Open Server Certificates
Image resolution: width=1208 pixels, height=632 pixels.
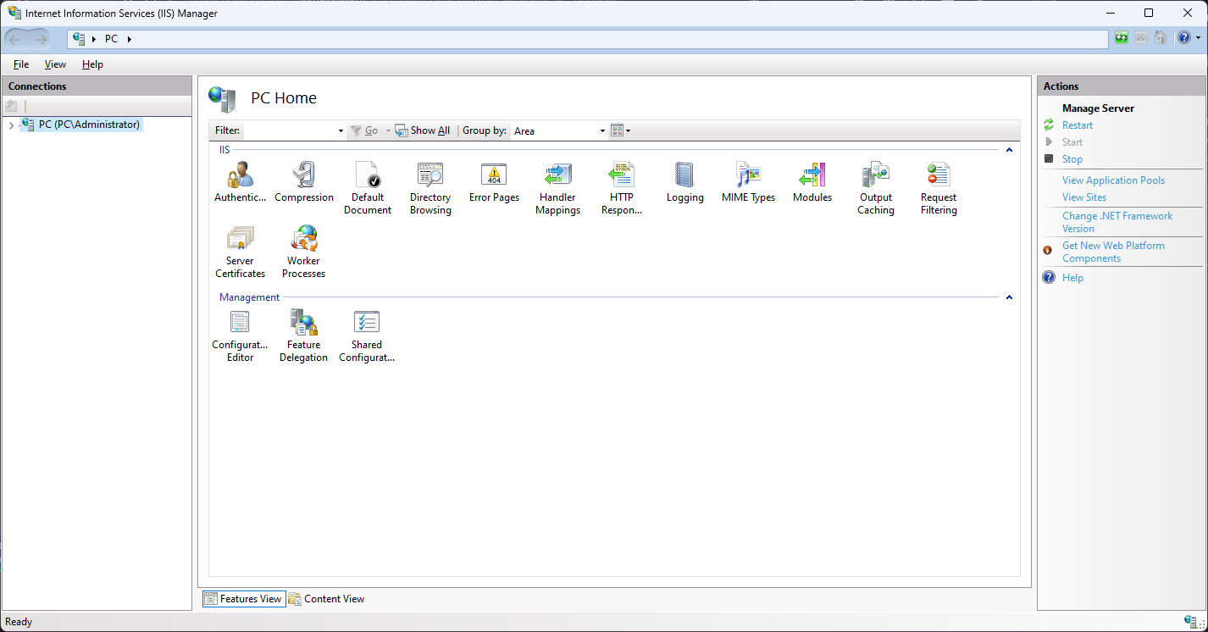pyautogui.click(x=240, y=252)
